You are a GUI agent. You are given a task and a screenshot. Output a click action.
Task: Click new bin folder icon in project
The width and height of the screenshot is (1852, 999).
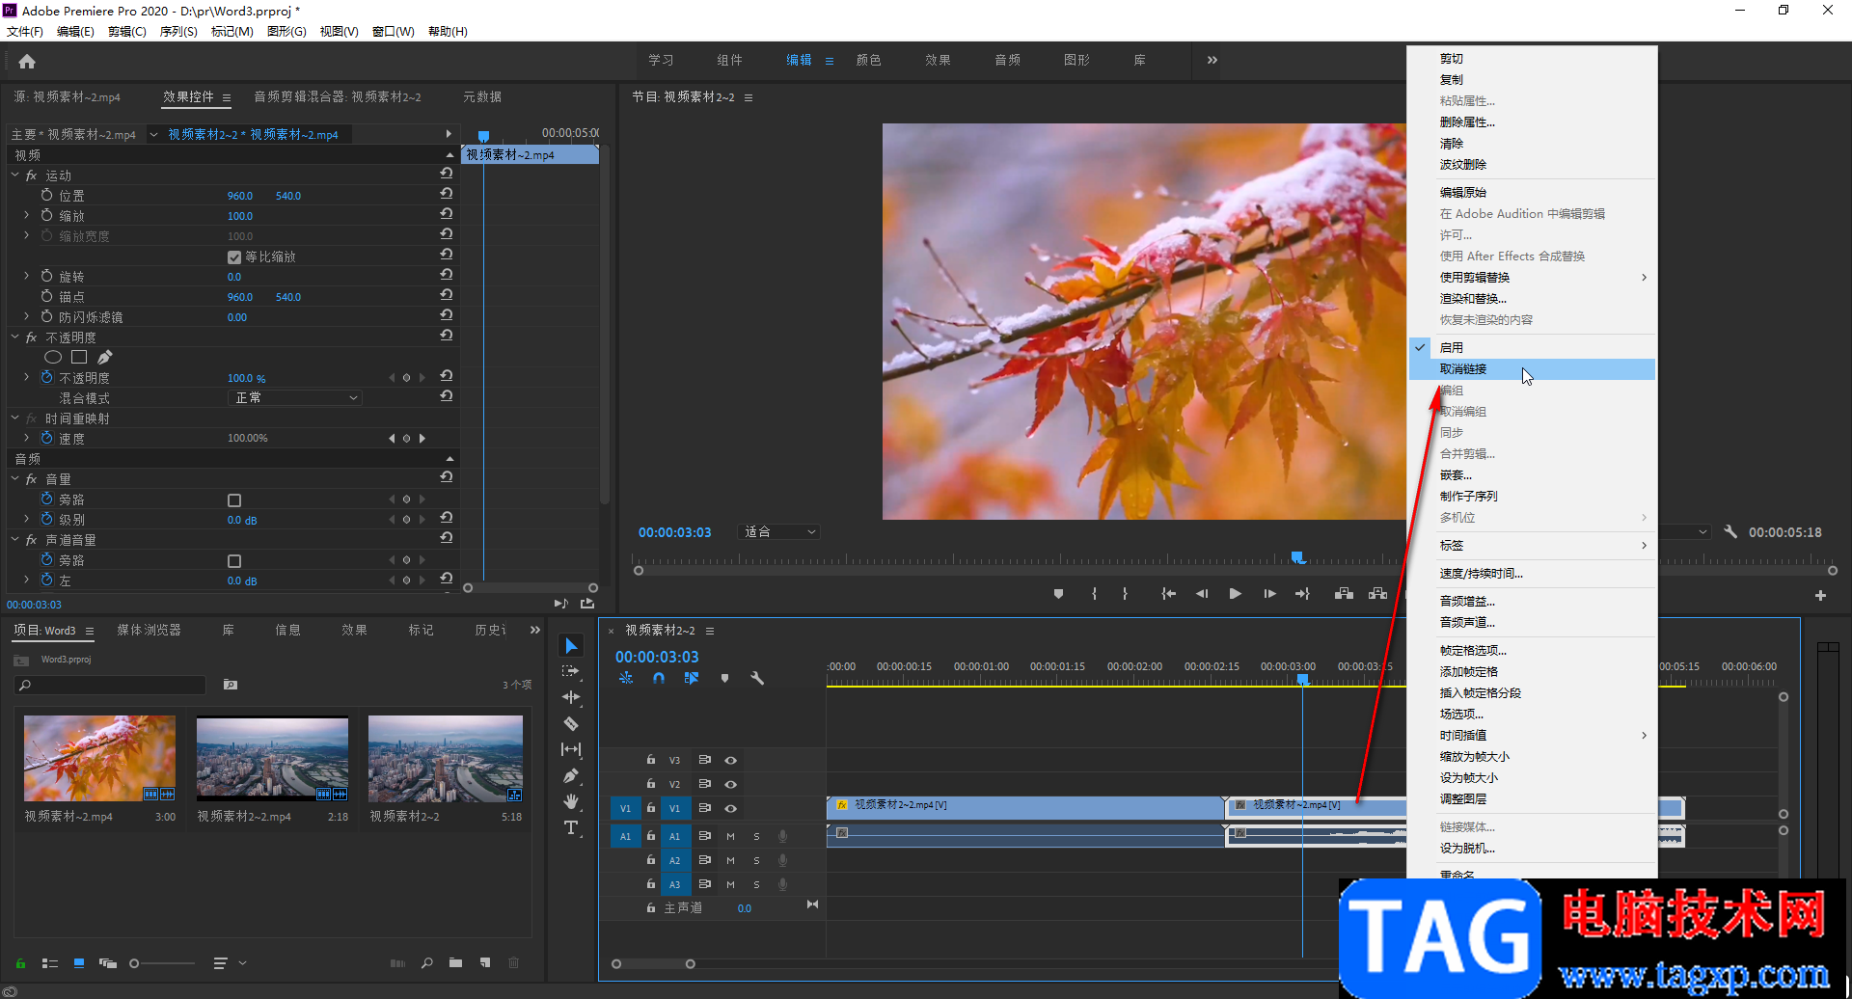coord(455,962)
